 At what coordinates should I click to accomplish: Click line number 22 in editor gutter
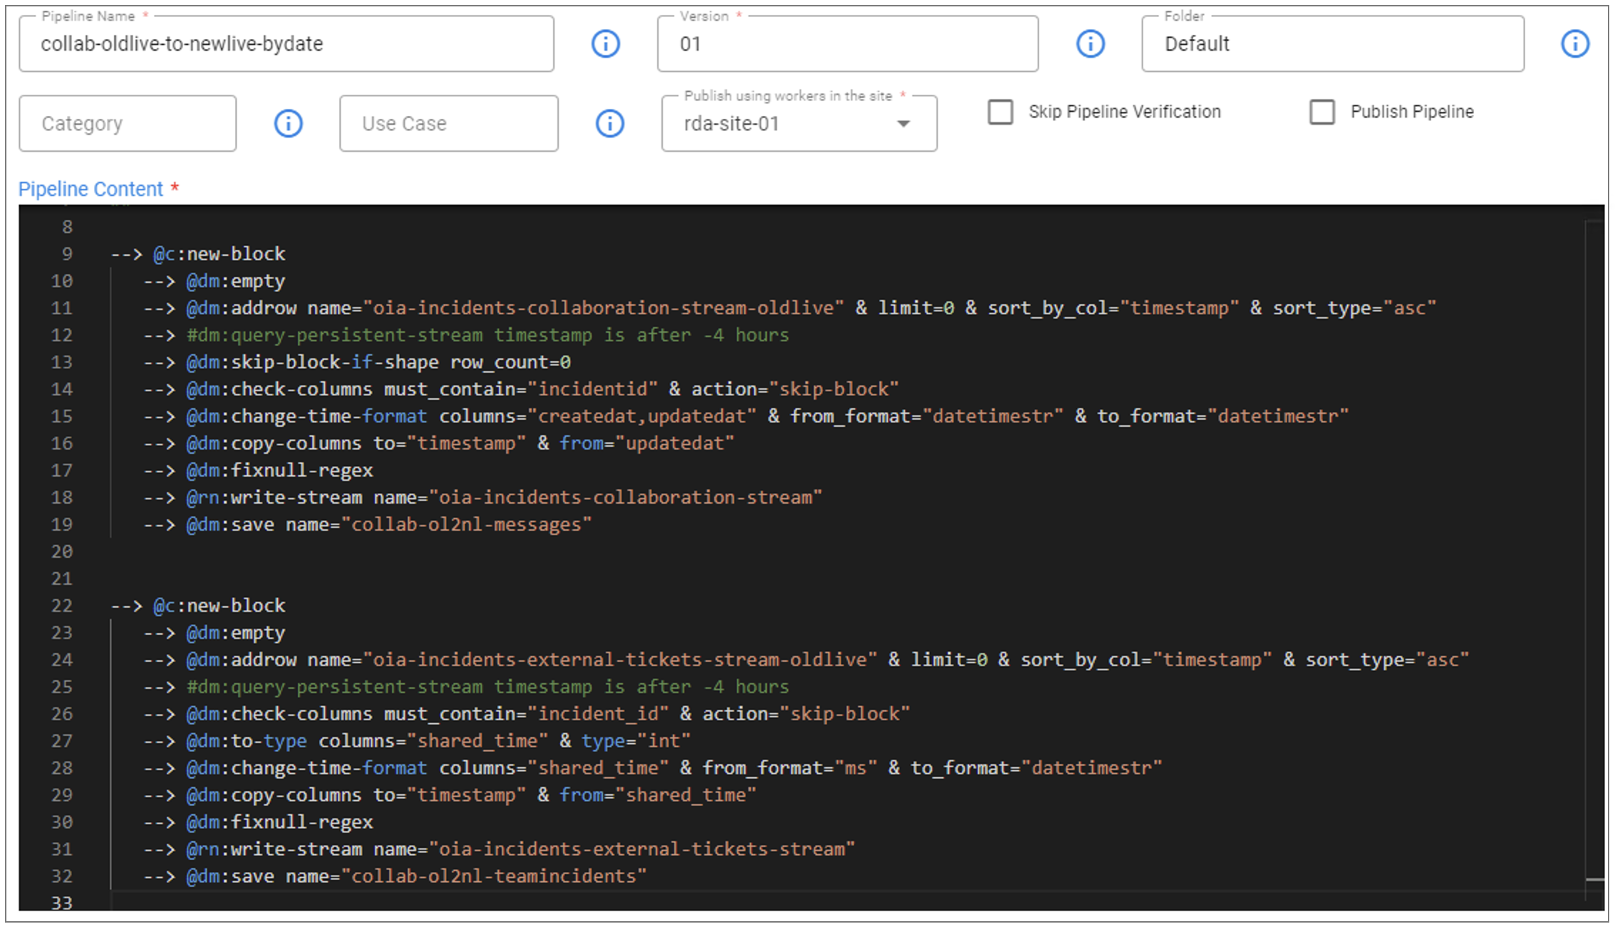(62, 606)
